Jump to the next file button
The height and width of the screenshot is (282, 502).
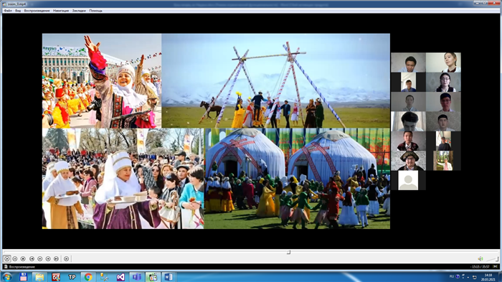(56, 258)
